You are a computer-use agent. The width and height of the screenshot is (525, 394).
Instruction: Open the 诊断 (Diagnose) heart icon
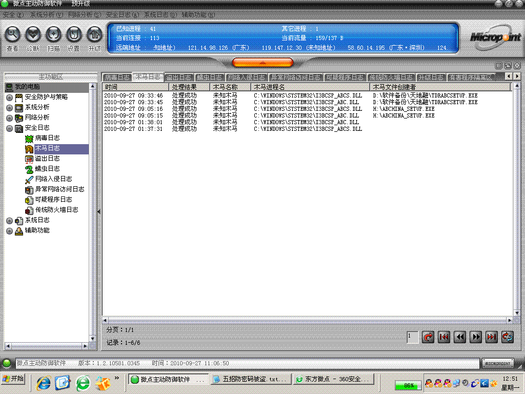coord(33,34)
